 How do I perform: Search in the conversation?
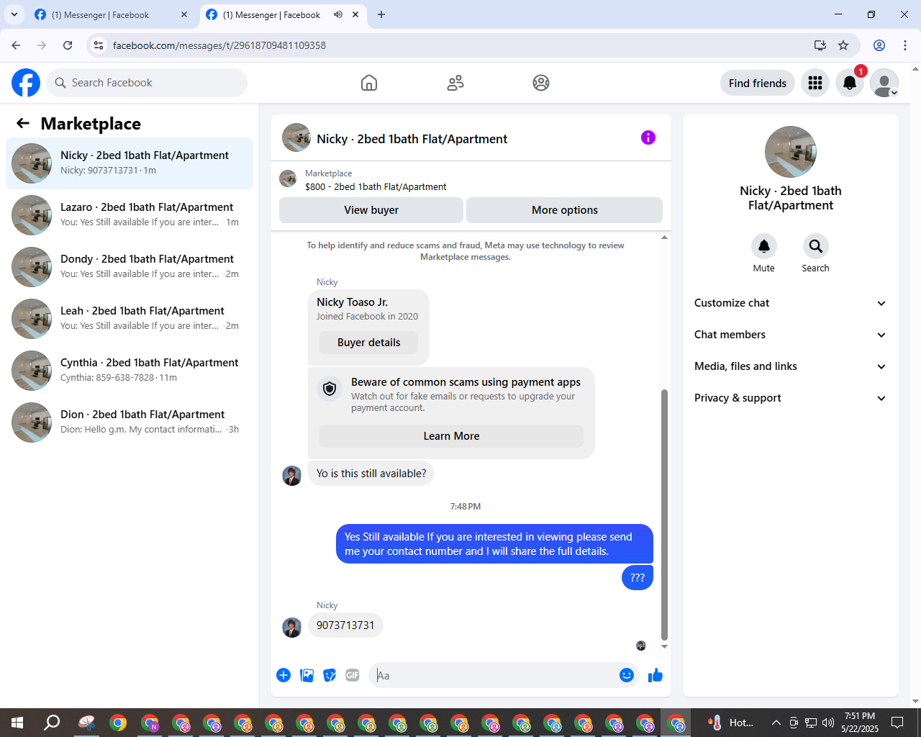816,246
